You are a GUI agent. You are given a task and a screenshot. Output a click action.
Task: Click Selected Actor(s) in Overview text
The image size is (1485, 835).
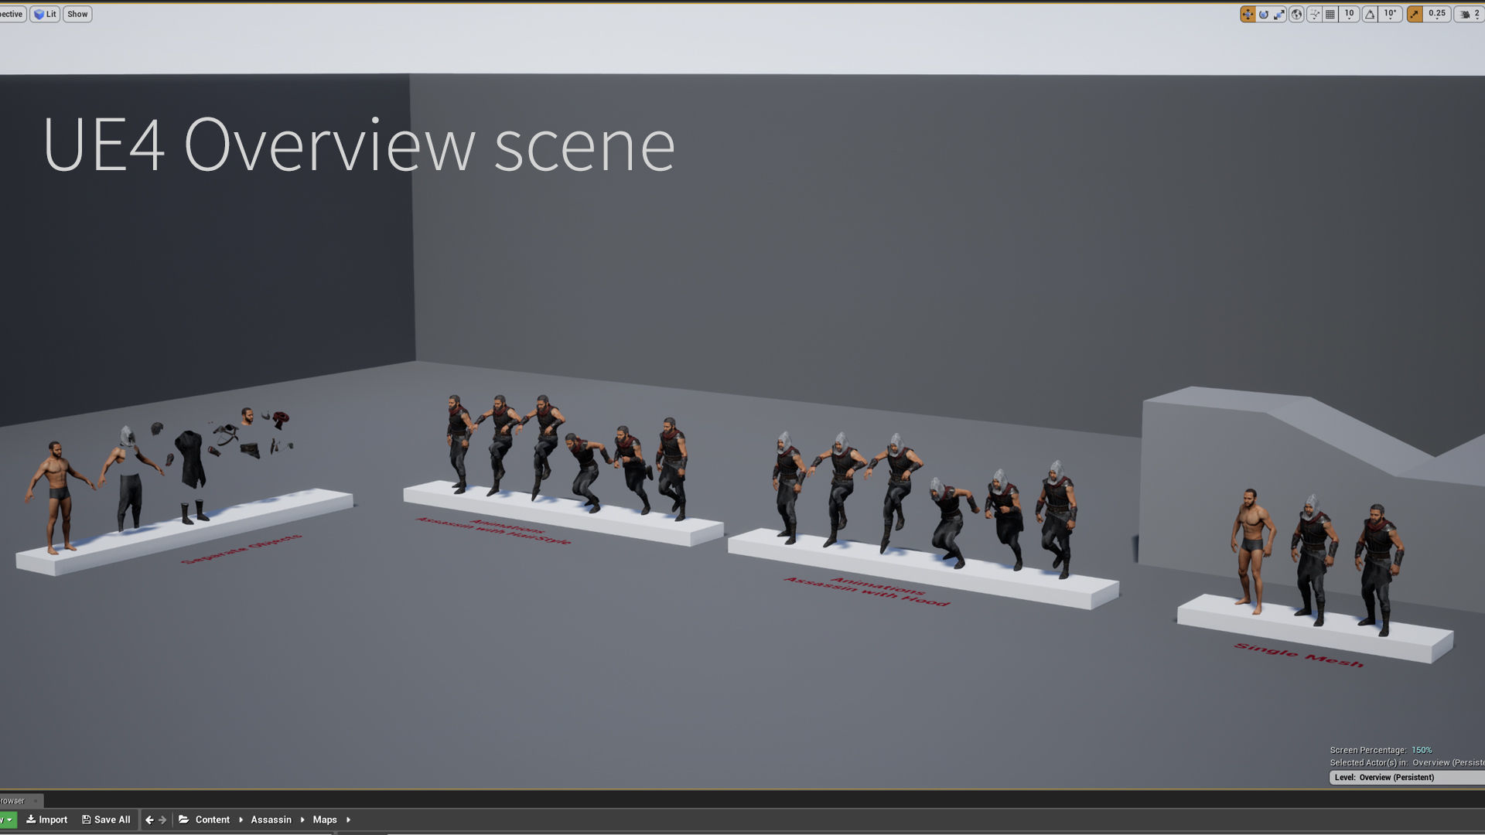click(1406, 762)
